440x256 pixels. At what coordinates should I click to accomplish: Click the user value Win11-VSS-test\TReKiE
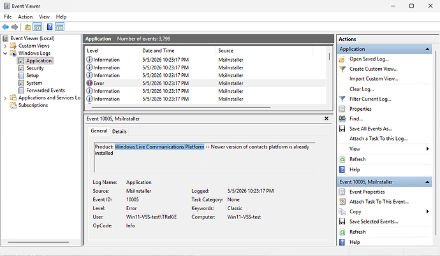coord(152,217)
